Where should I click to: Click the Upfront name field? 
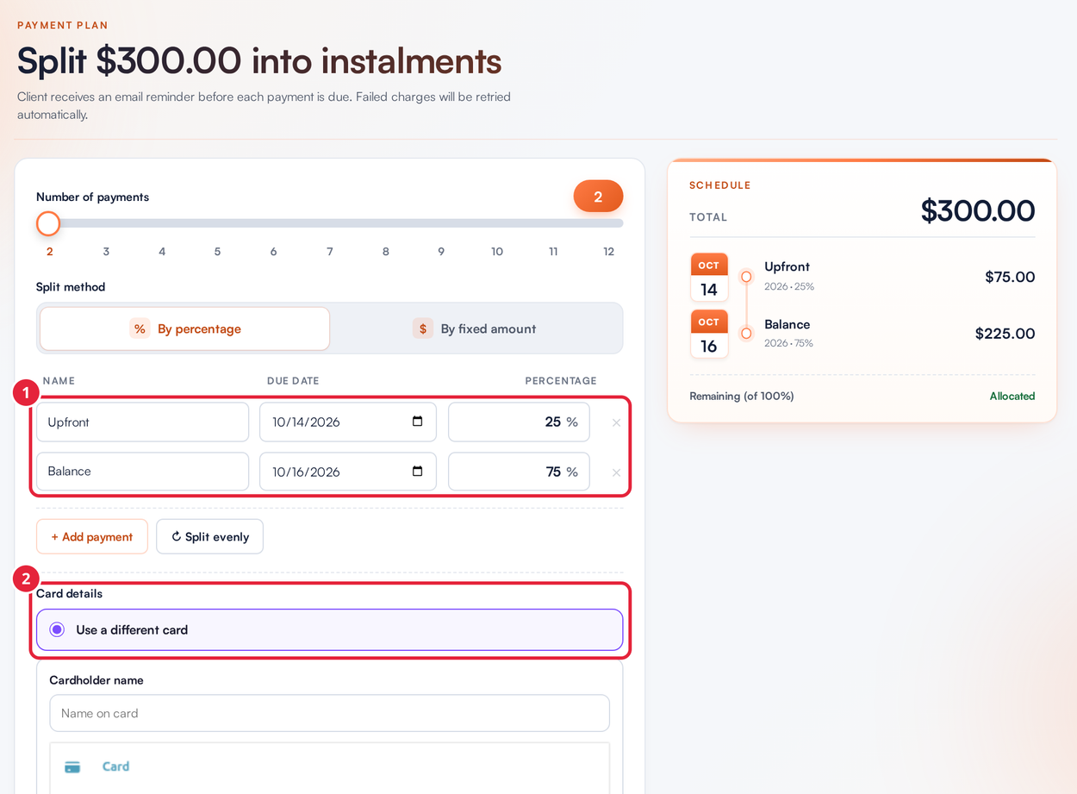(x=142, y=422)
